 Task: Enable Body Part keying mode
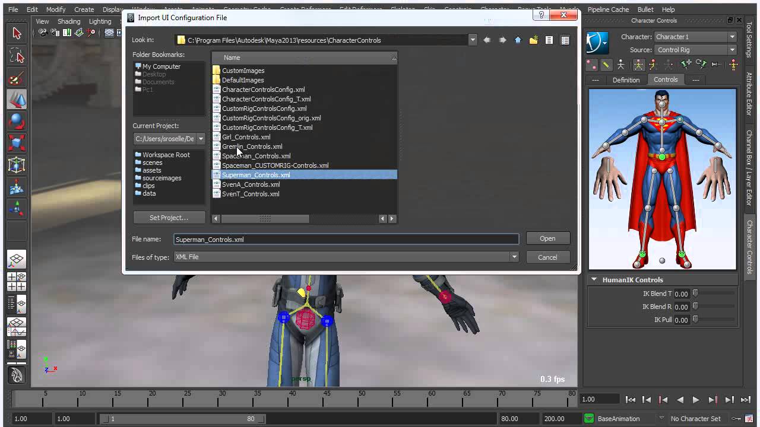653,64
